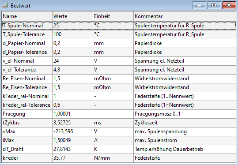The image size is (238, 165).
Task: Click the unit ms in tZyklus row
Action: click(98, 123)
